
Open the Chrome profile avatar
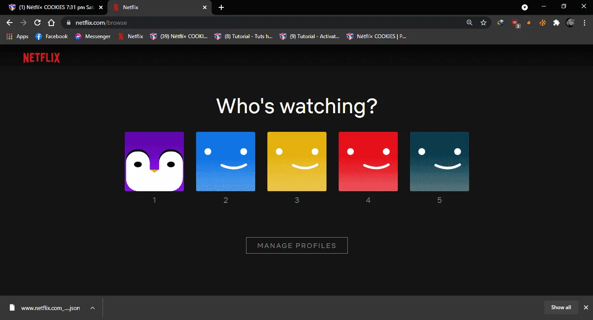570,23
